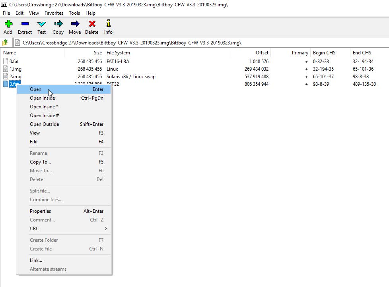Choose Open in the context menu
The width and height of the screenshot is (389, 287).
64,89
